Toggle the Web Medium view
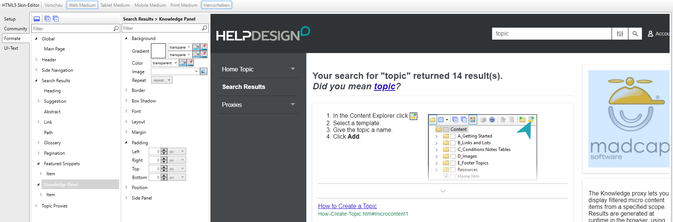This screenshot has height=222, width=673. click(x=82, y=5)
